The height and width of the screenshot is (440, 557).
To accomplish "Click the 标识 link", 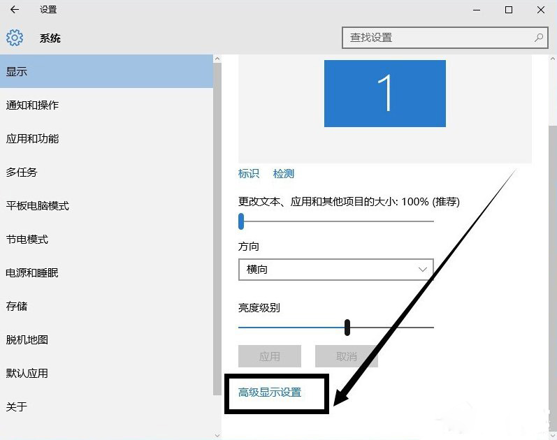I will 249,174.
